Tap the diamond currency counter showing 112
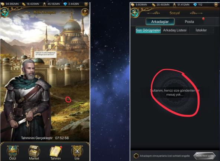The width and height of the screenshot is (220, 161). tap(198, 4)
